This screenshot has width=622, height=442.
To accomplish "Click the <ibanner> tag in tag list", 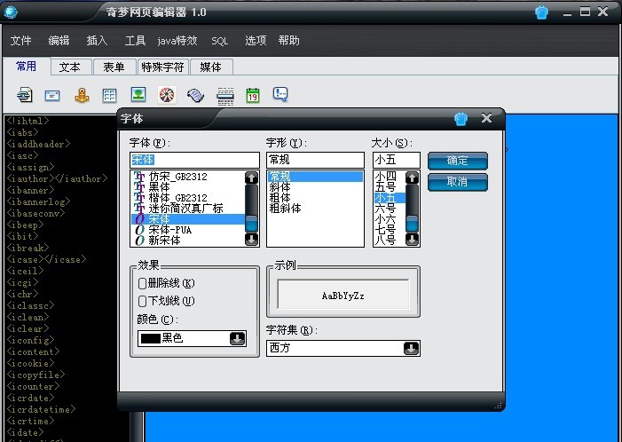I will [30, 191].
